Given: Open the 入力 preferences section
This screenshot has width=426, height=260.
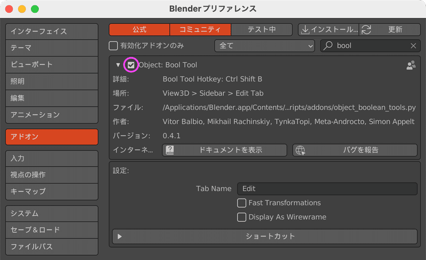Looking at the screenshot, I should (x=52, y=158).
